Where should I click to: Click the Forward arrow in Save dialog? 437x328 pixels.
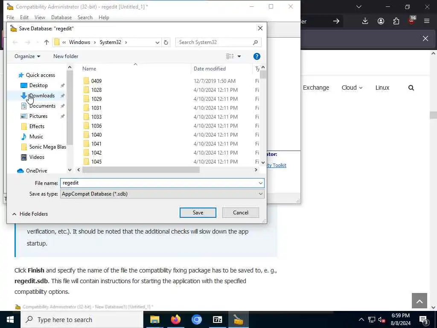[28, 42]
